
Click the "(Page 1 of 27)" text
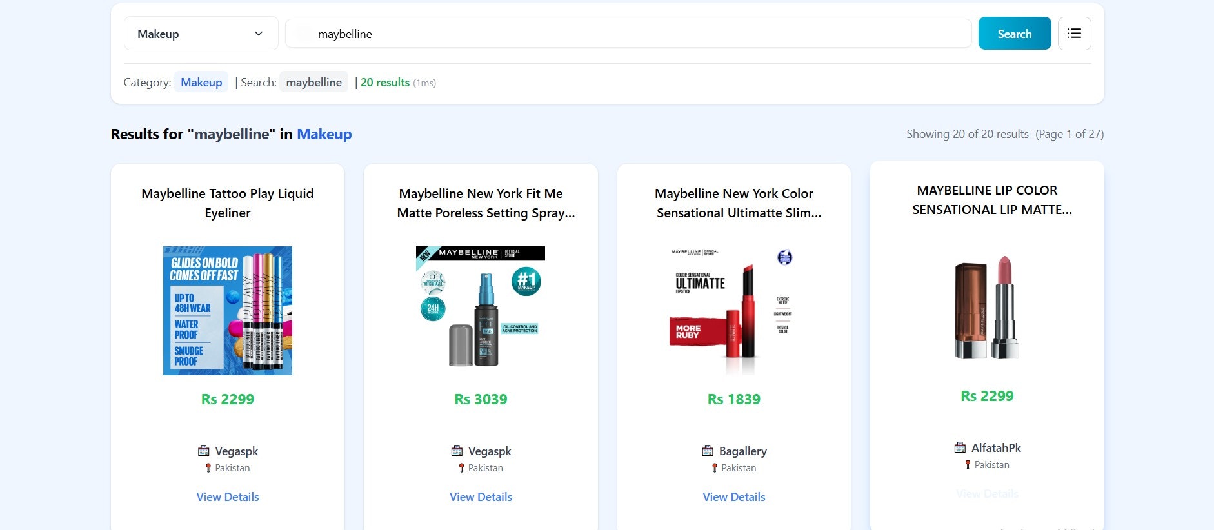1070,134
